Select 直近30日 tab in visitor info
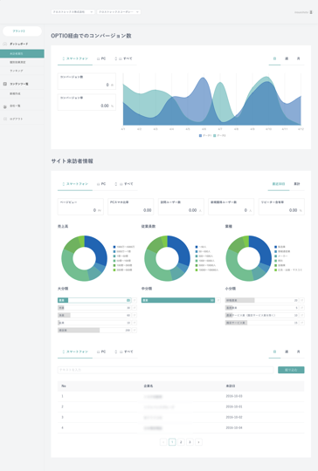 (x=279, y=184)
